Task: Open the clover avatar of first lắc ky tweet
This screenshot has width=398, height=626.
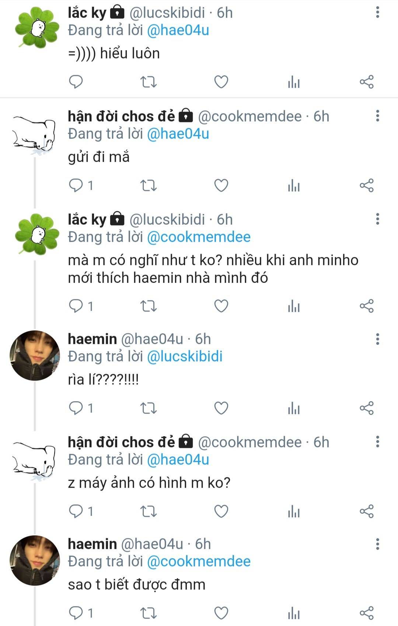Action: [37, 28]
